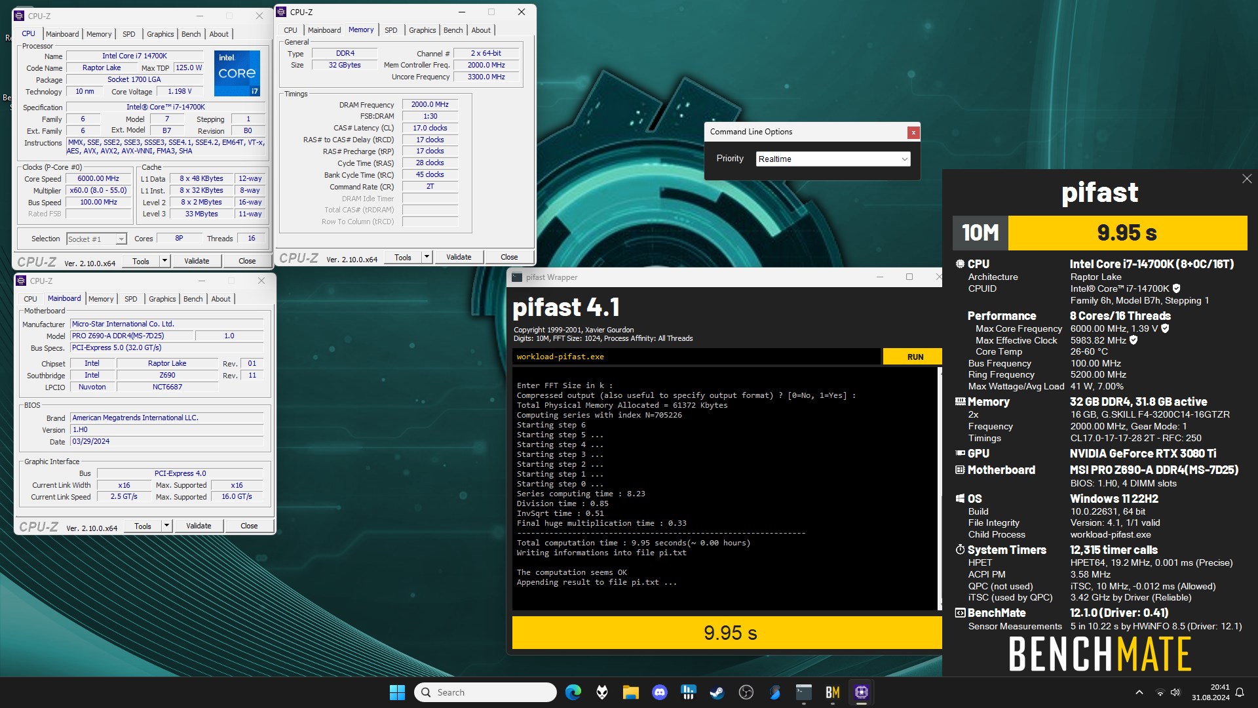Open BenchMate taskbar icon
Image resolution: width=1258 pixels, height=708 pixels.
(832, 692)
